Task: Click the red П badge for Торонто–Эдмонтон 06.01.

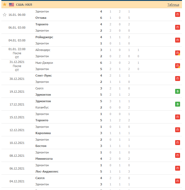Action: coord(177,27)
